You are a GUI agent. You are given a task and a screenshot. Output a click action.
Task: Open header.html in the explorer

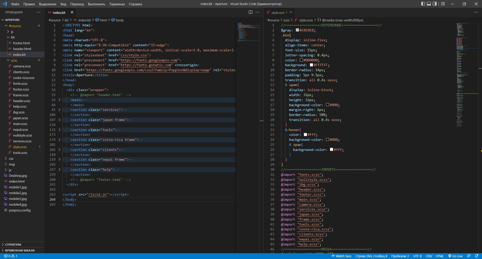22,49
